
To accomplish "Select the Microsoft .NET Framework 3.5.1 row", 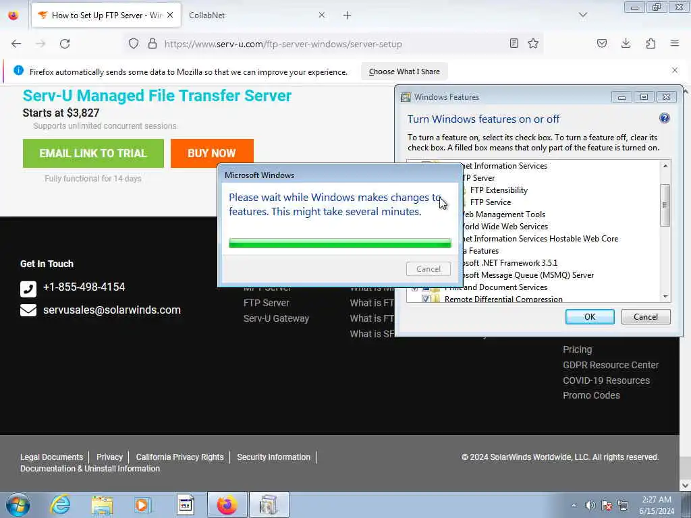I will click(x=510, y=263).
